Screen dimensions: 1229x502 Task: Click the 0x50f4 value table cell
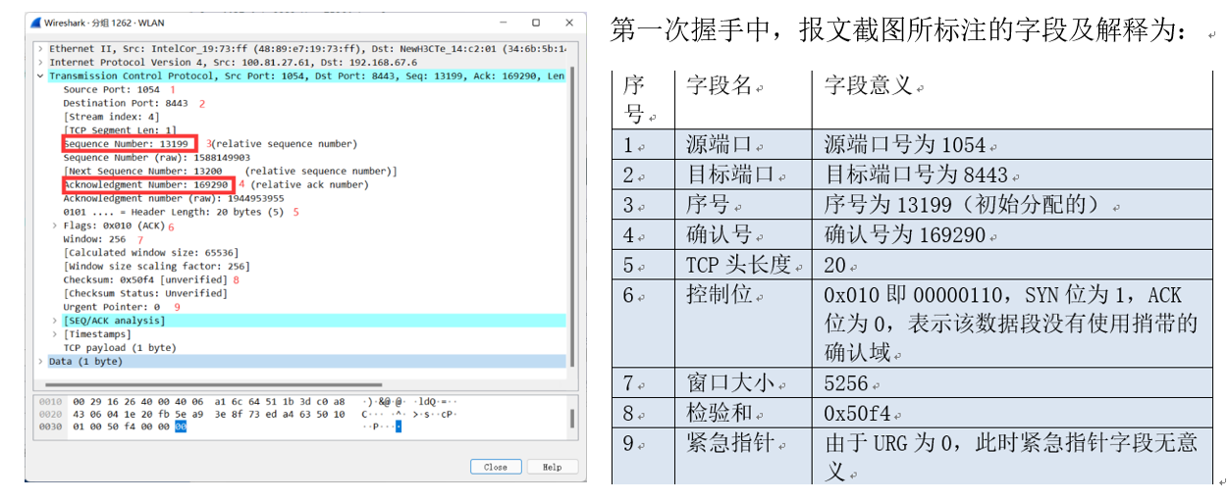pyautogui.click(x=1012, y=413)
